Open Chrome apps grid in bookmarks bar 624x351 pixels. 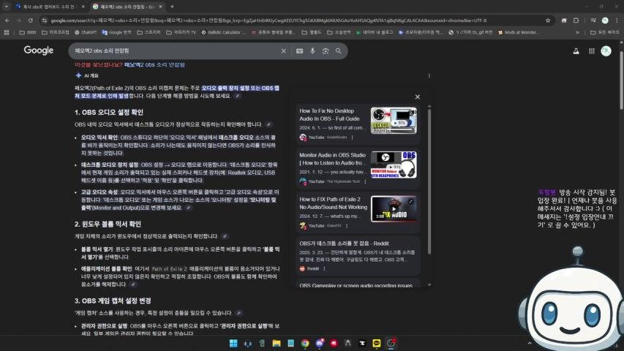7,32
